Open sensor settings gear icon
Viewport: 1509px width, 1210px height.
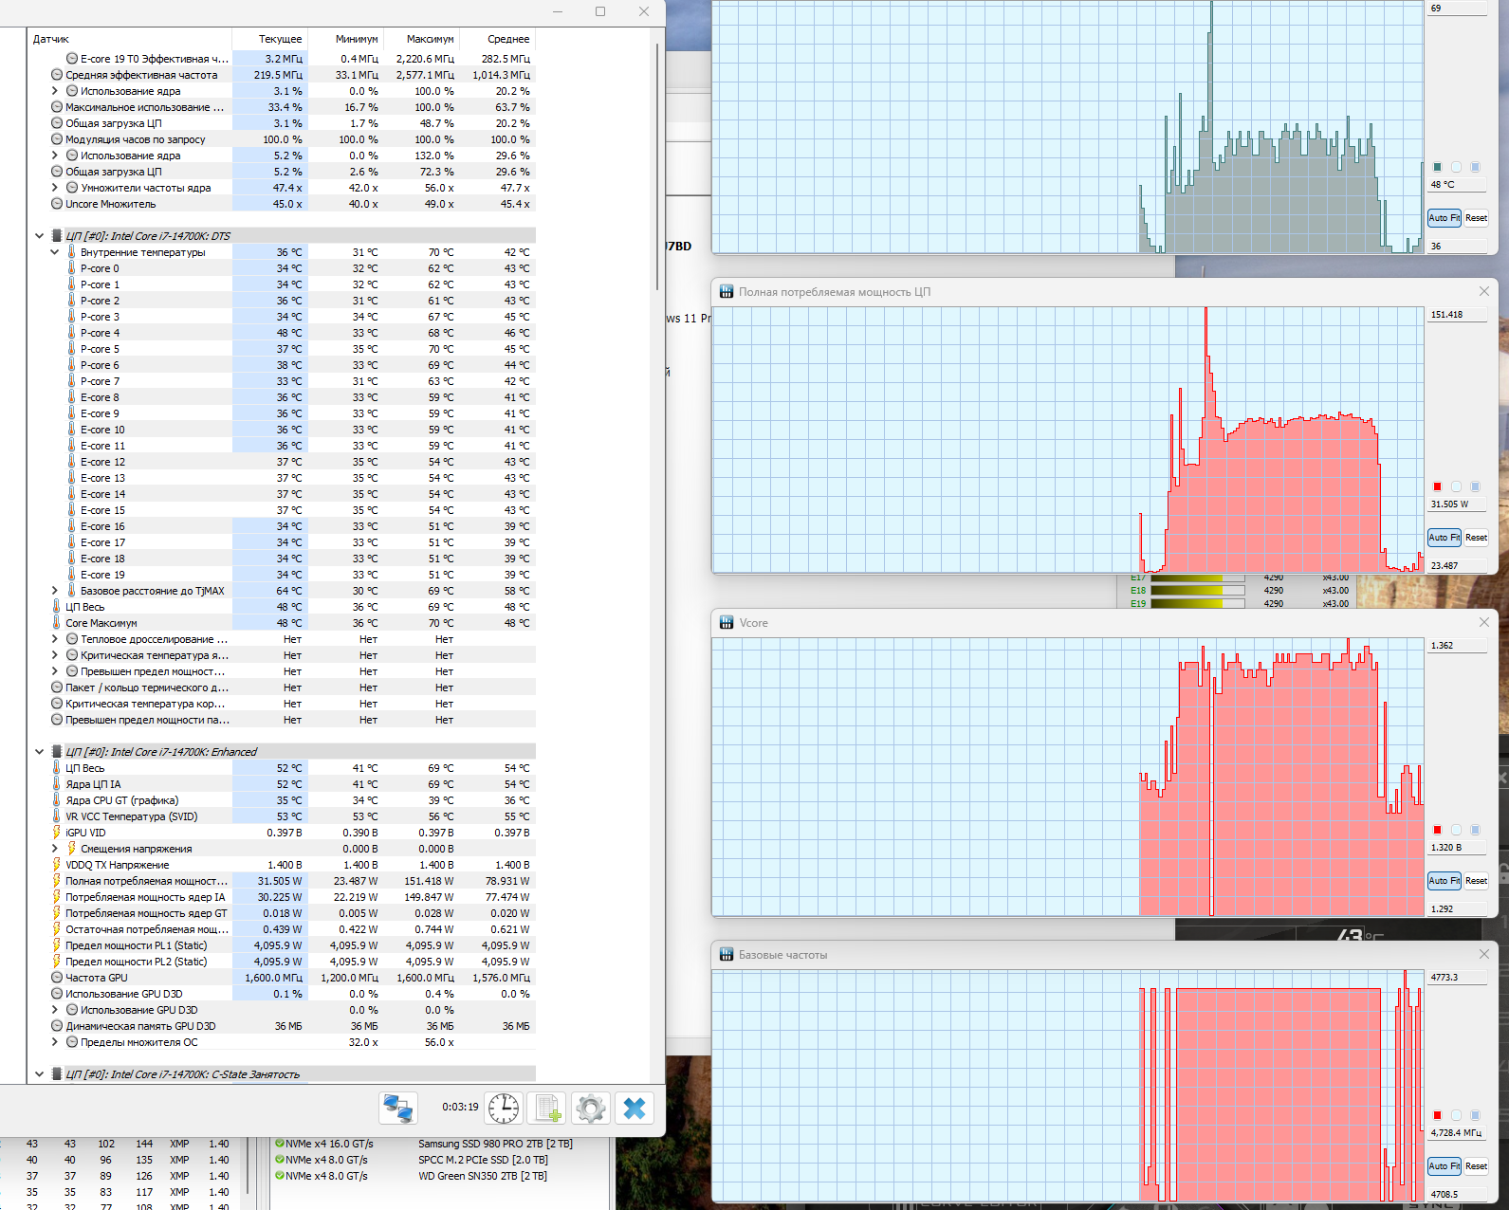pyautogui.click(x=590, y=1108)
